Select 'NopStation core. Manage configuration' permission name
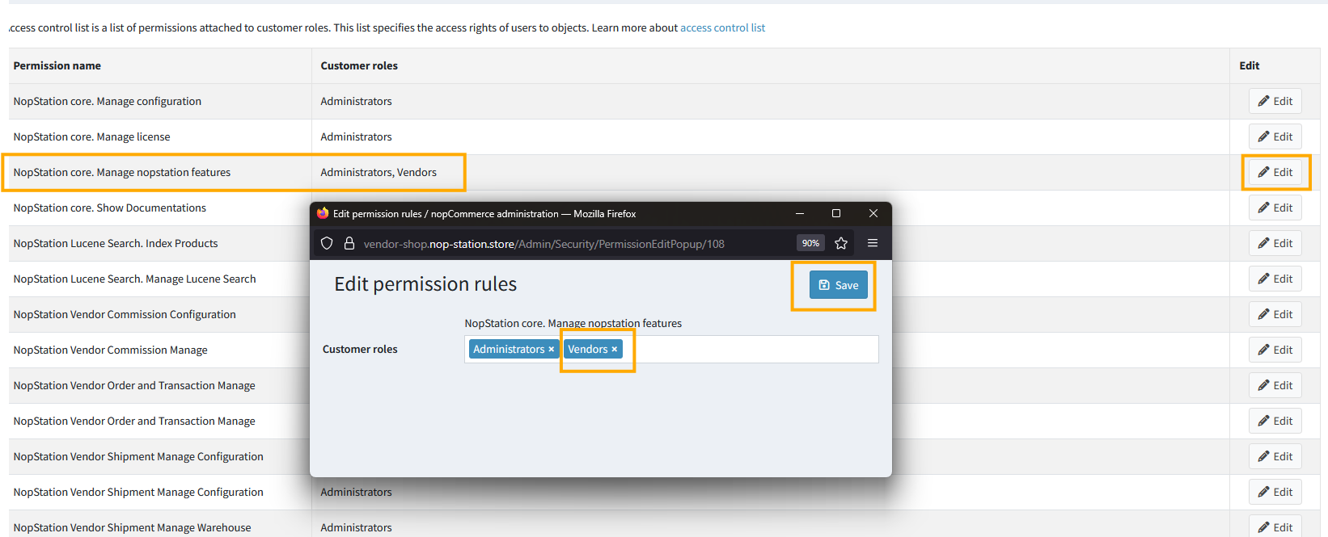 (x=108, y=101)
